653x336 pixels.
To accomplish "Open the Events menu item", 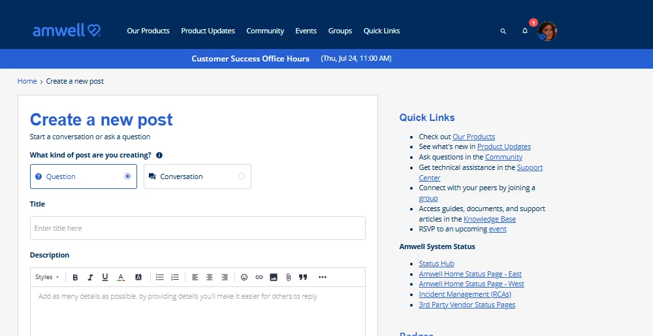I will click(306, 31).
